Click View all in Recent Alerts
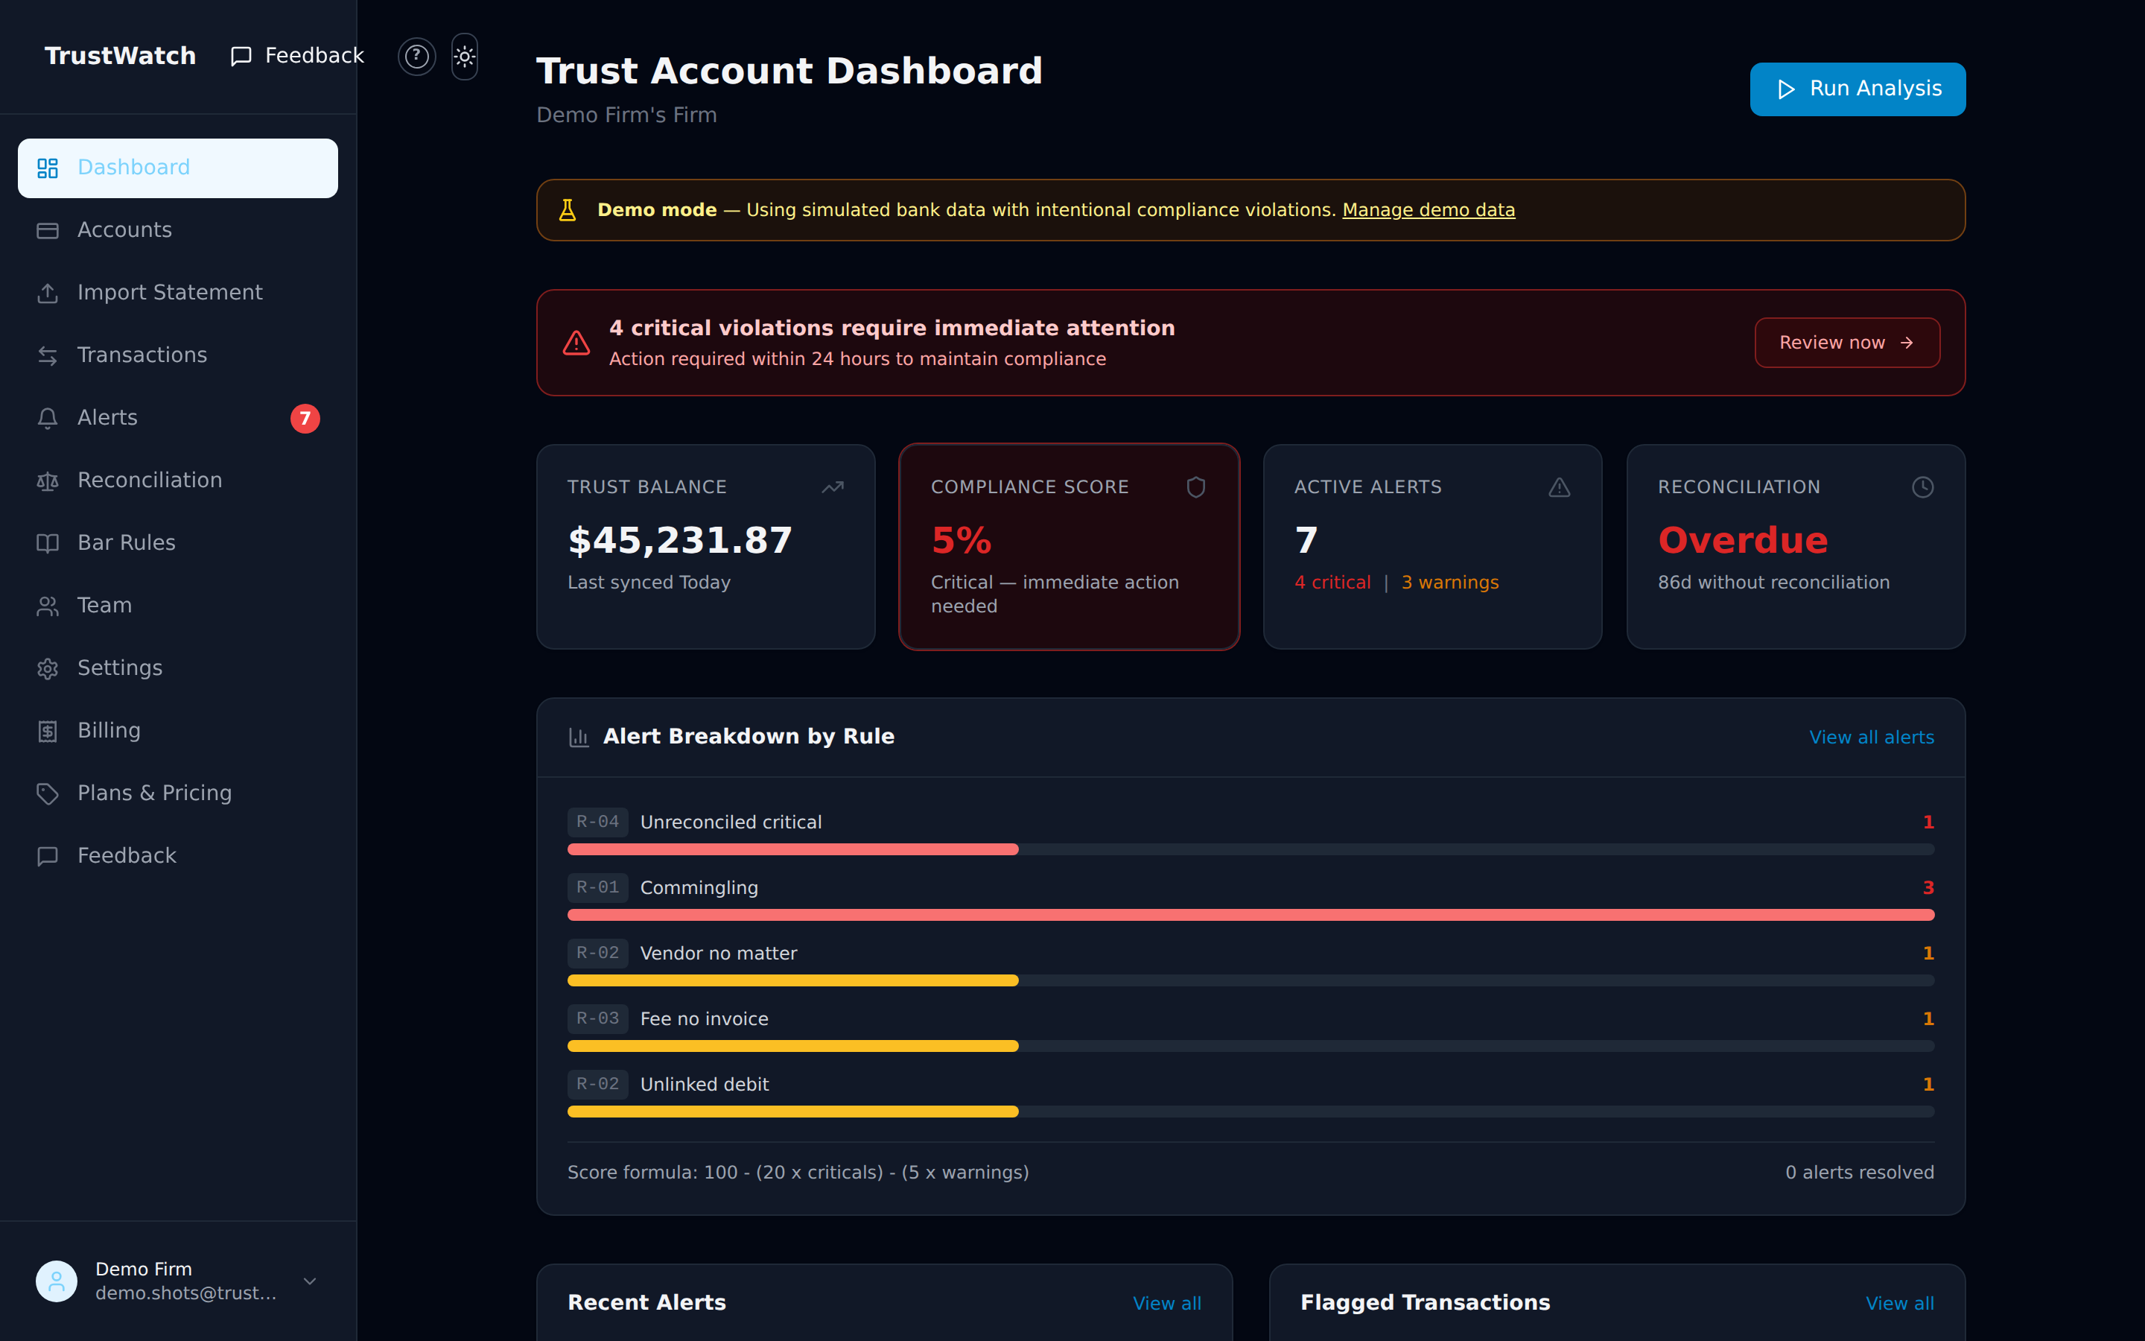 1166,1303
